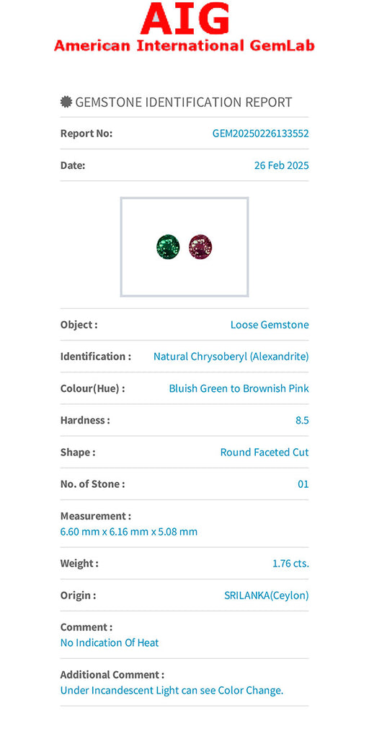Click the measurement dimensions text
Viewport: 369px width, 739px height.
tap(129, 532)
